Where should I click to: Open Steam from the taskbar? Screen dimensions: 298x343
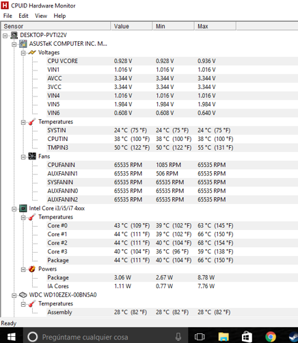click(x=293, y=338)
